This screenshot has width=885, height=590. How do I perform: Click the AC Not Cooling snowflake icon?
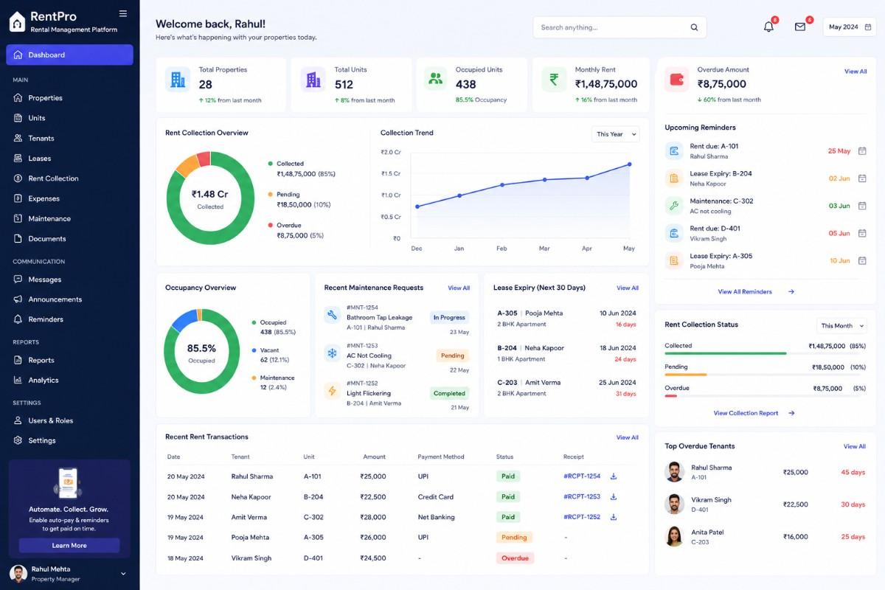332,353
